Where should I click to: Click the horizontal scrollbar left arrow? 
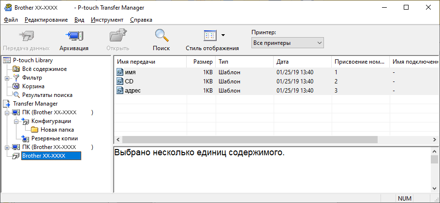click(118, 139)
